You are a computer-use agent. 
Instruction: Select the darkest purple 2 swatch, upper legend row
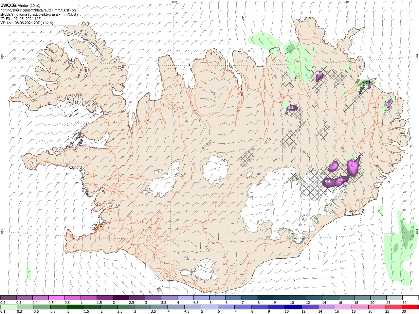point(121,298)
